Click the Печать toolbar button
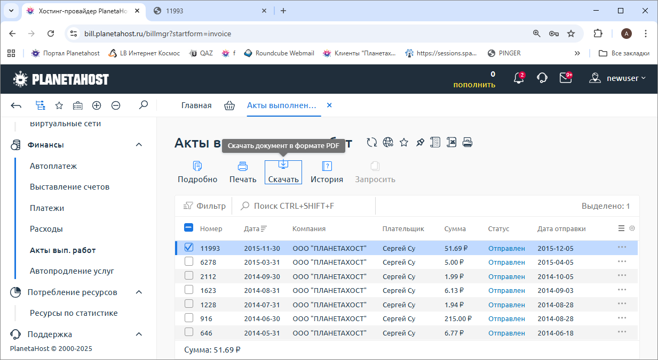Viewport: 658px width, 360px height. pyautogui.click(x=243, y=172)
